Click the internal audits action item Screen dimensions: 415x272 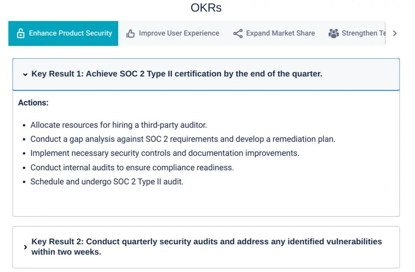pyautogui.click(x=132, y=167)
